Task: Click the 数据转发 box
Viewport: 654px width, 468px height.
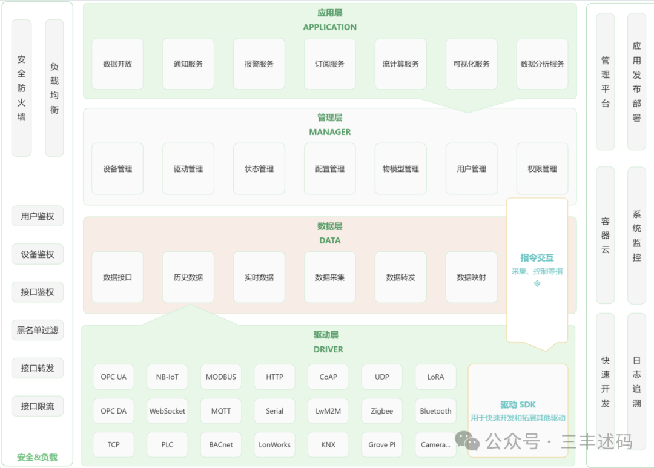Action: 400,277
